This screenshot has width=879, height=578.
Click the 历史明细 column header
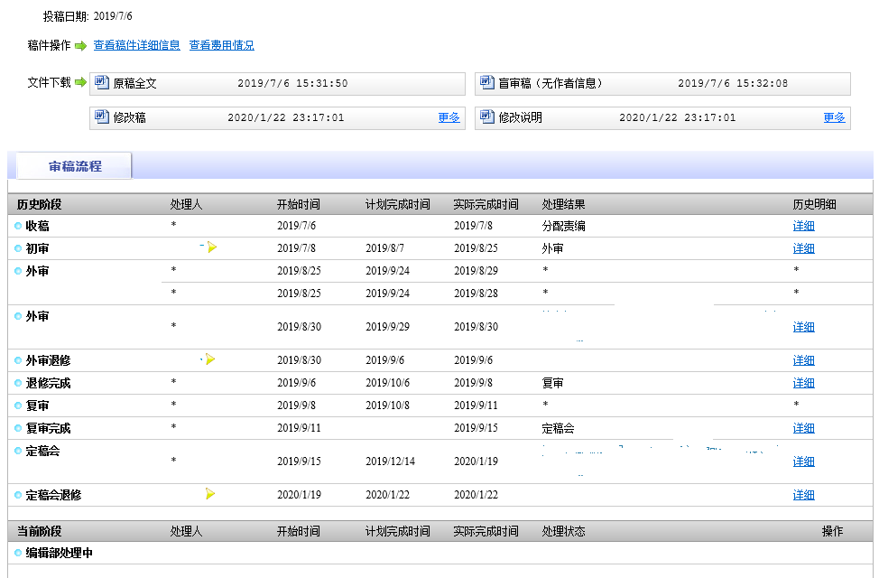(815, 204)
